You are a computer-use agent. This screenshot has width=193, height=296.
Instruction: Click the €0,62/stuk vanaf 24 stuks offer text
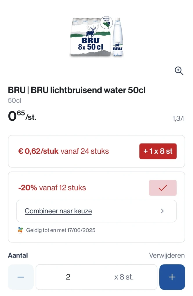[64, 151]
